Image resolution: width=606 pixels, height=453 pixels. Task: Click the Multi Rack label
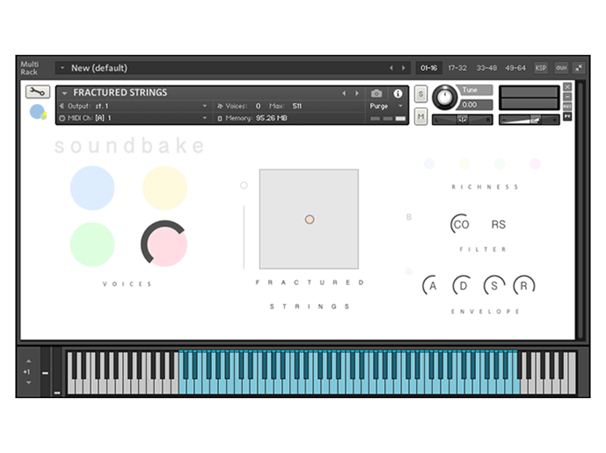29,68
